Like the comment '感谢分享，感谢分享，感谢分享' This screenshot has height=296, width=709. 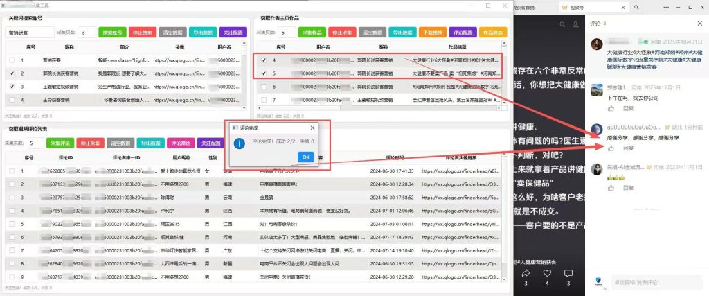(611, 148)
